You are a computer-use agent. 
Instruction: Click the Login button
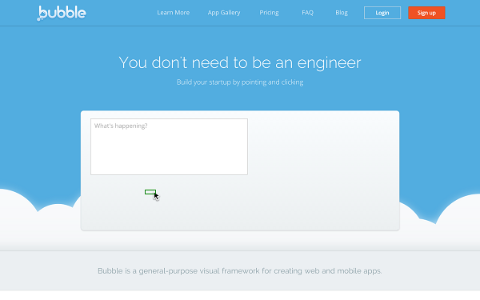click(382, 13)
